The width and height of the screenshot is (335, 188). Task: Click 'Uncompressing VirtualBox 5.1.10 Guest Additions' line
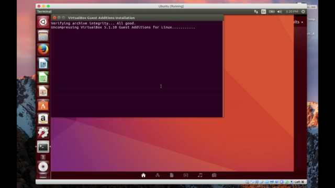click(123, 27)
